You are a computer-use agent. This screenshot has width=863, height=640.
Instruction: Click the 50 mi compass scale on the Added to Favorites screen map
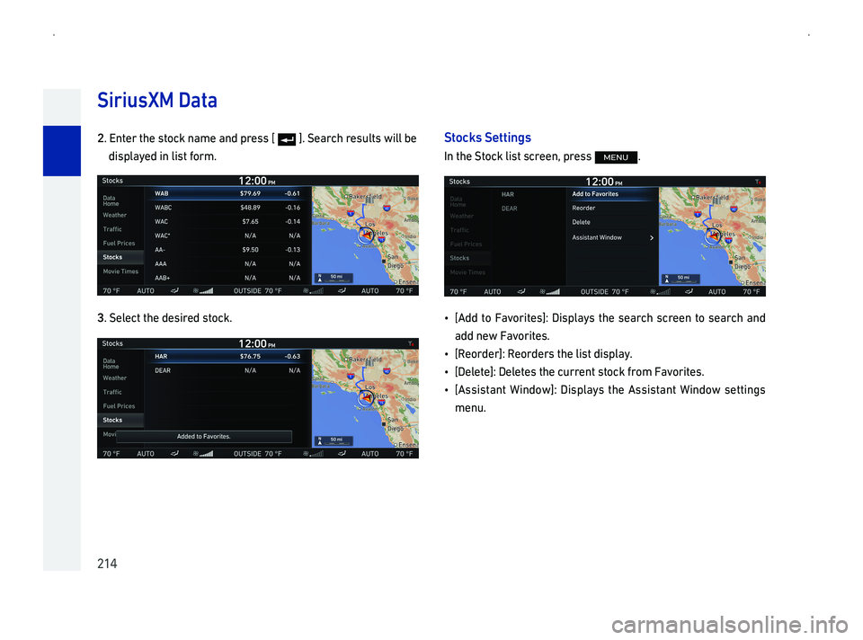[x=334, y=441]
